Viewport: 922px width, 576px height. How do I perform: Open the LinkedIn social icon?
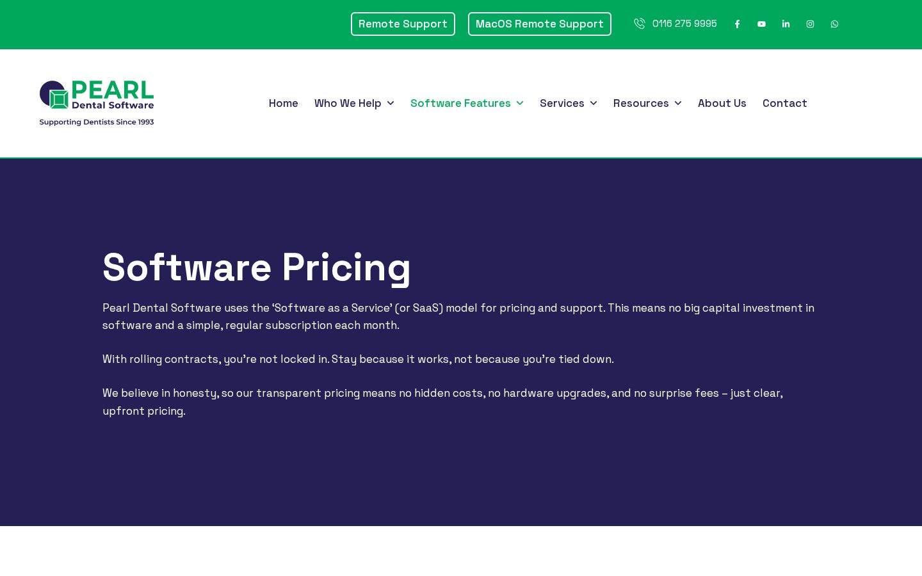click(x=786, y=24)
